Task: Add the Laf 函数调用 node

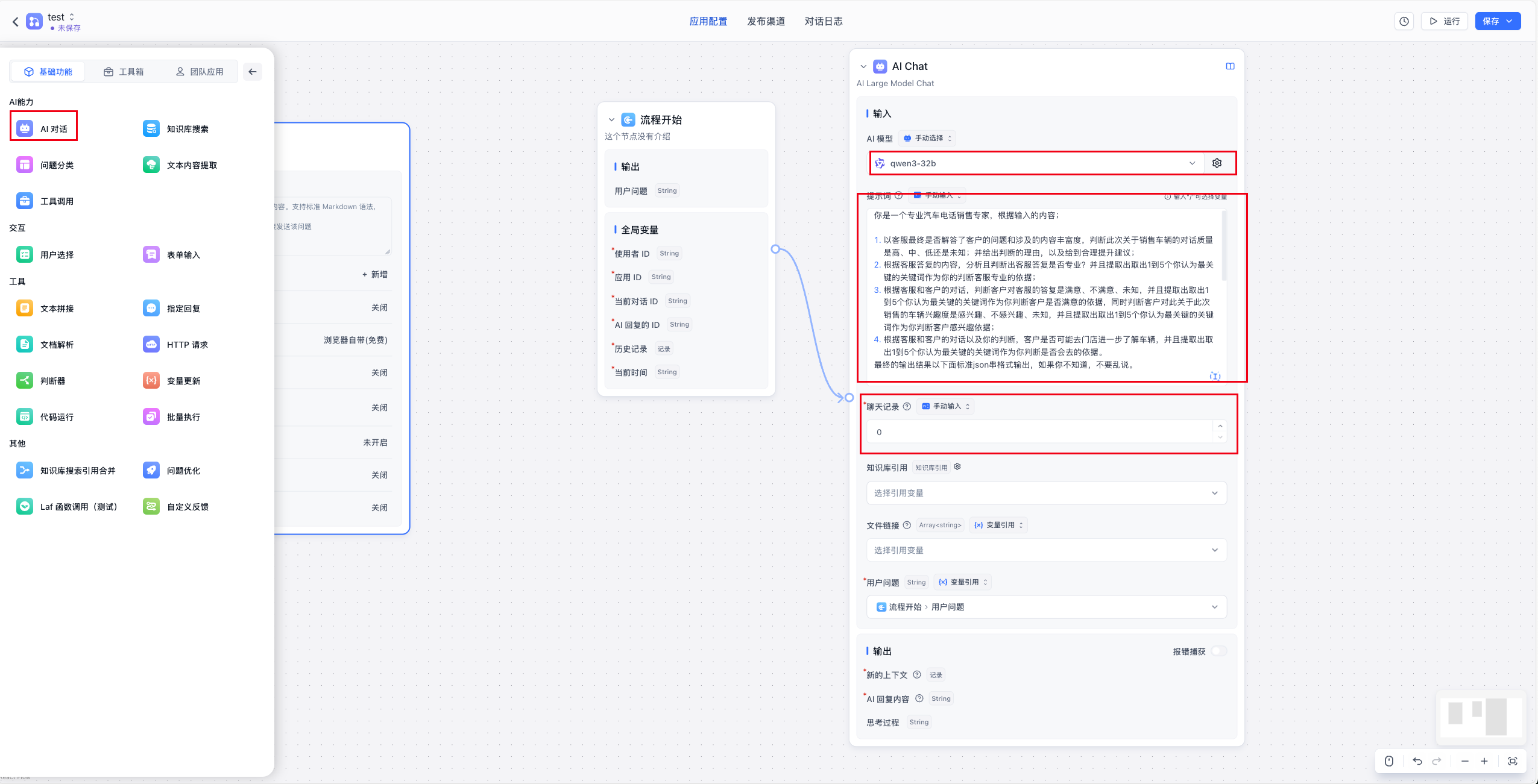Action: [x=67, y=506]
